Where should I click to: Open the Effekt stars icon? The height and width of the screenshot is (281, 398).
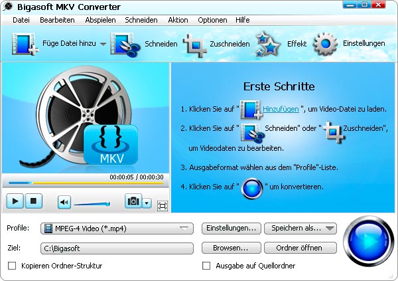pyautogui.click(x=268, y=45)
